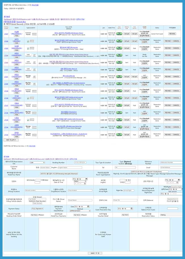
Task: Click the English Name input field
Action: (x=70, y=168)
